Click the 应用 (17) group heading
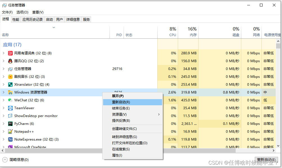The height and width of the screenshot is (168, 282). 12,45
